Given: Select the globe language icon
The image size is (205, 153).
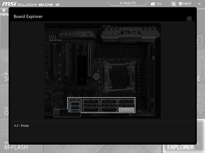Looking at the screenshot, I should pos(180,4).
